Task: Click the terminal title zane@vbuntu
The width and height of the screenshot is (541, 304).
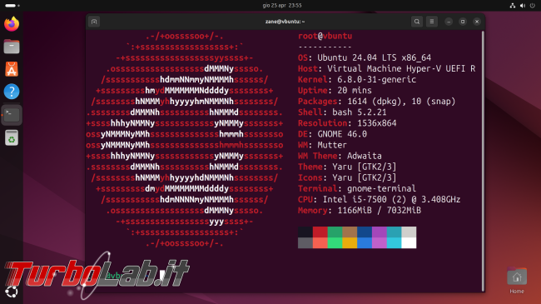Action: pyautogui.click(x=285, y=22)
